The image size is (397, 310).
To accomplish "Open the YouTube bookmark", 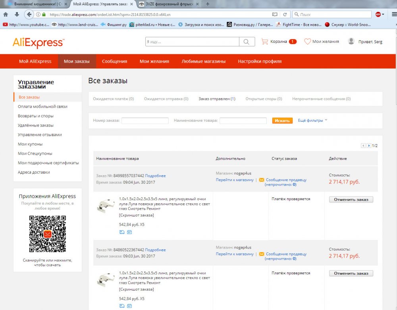I will (26, 25).
